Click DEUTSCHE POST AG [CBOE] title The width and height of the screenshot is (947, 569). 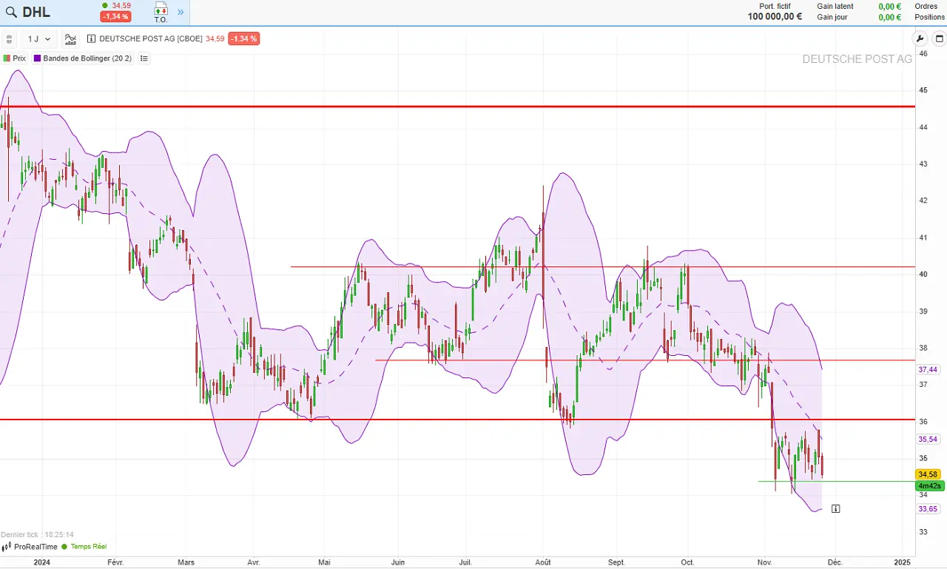pyautogui.click(x=151, y=38)
